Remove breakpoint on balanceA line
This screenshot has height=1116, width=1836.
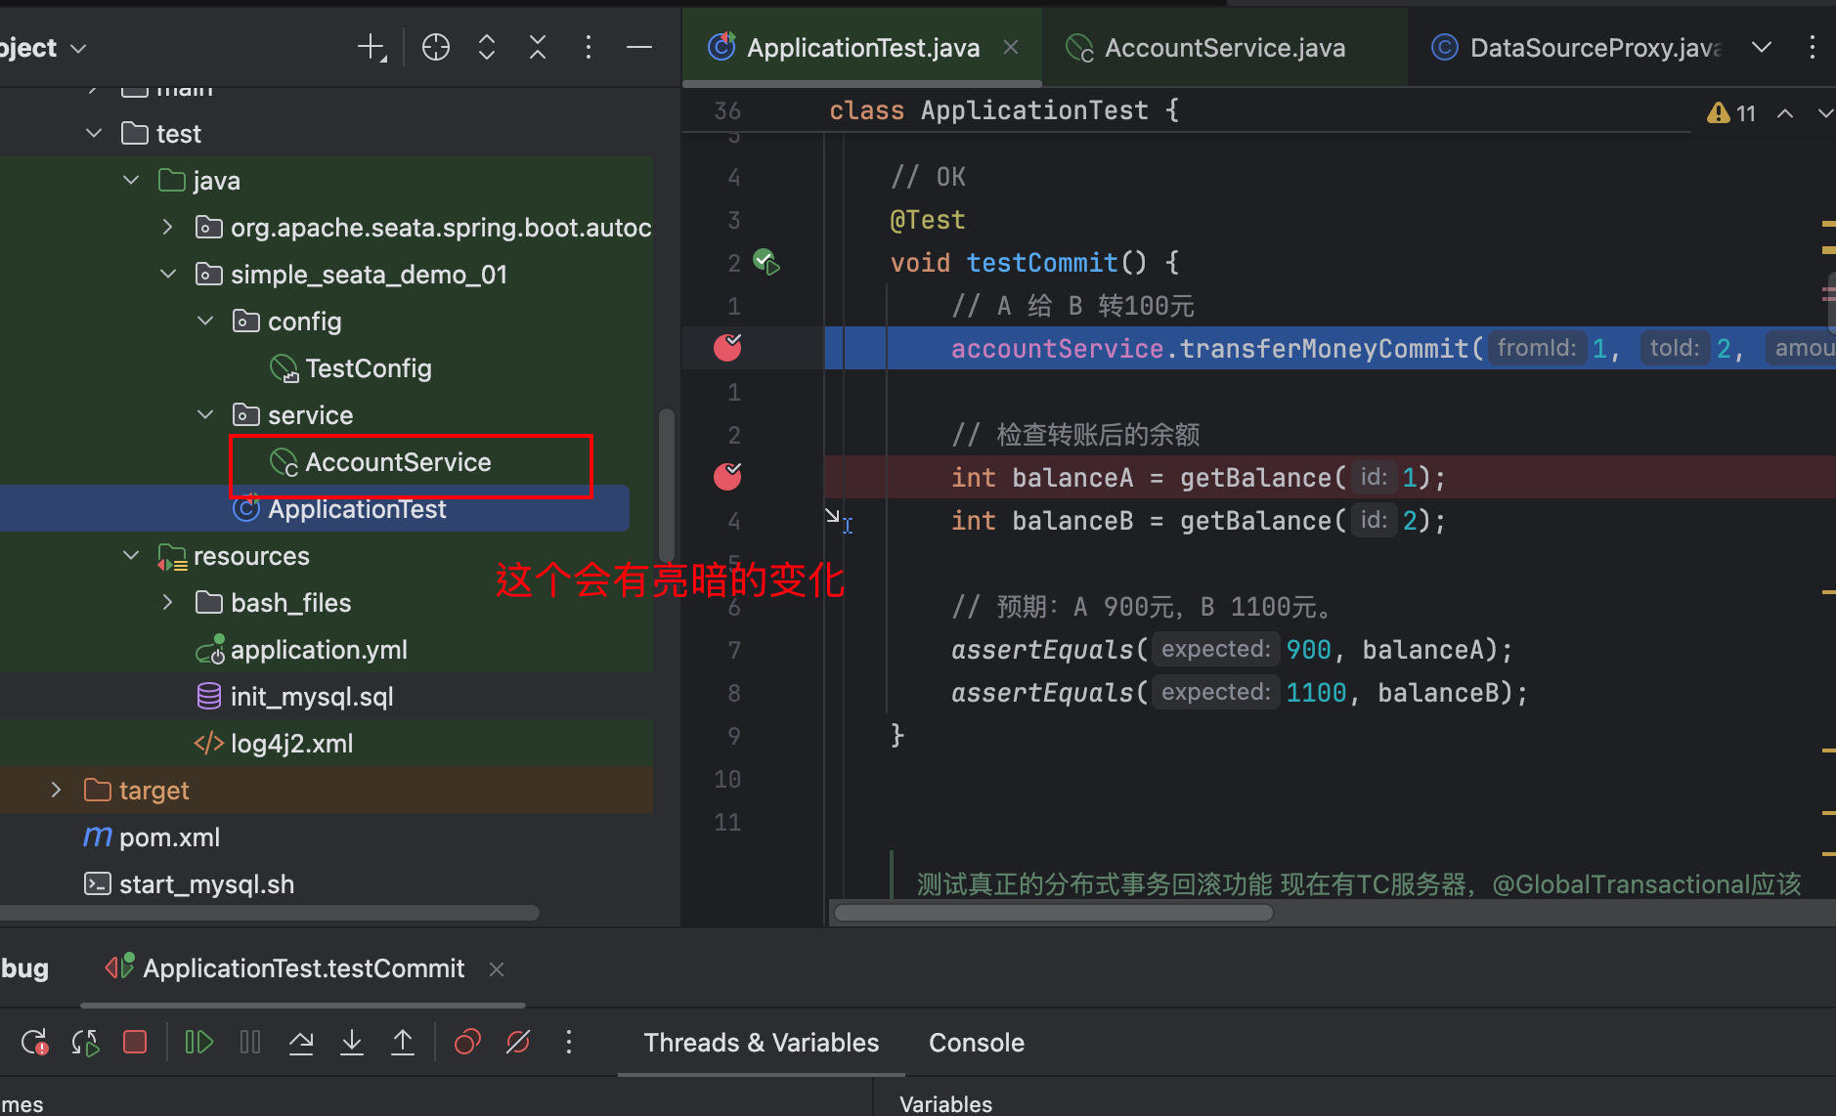tap(727, 477)
